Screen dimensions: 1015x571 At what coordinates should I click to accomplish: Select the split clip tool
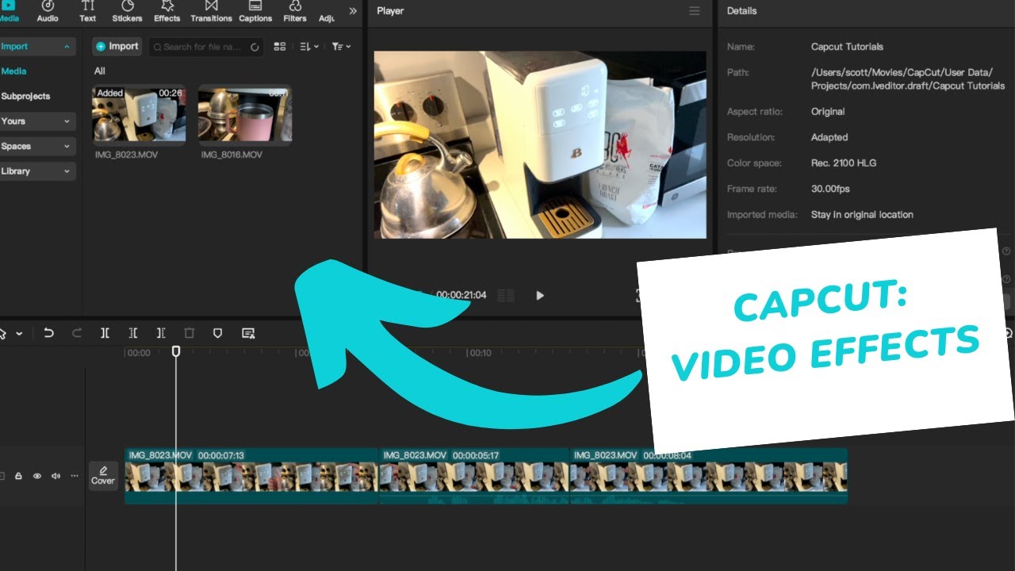(x=105, y=333)
